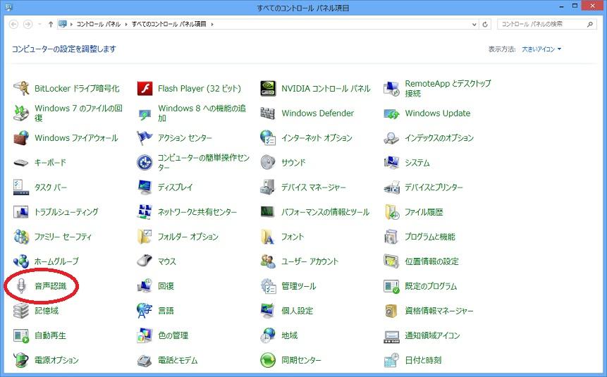Click the キーボード icon
Viewport: 607px width, 377px height.
point(21,163)
